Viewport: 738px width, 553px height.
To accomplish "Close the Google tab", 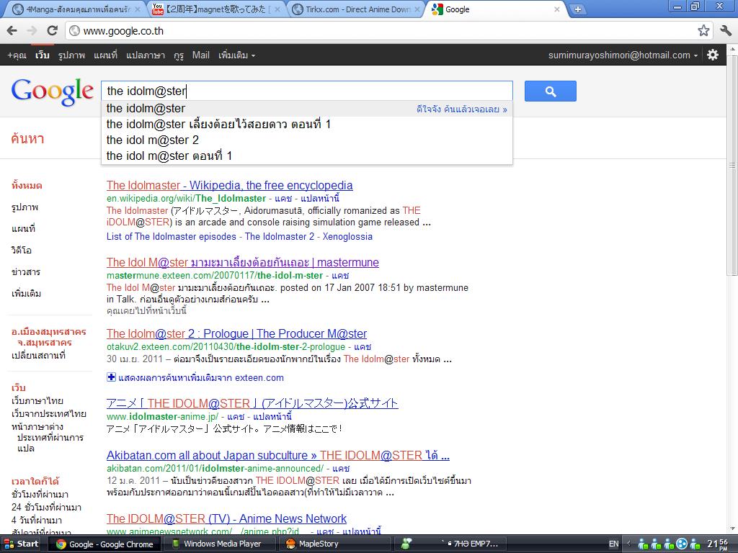I will [557, 9].
